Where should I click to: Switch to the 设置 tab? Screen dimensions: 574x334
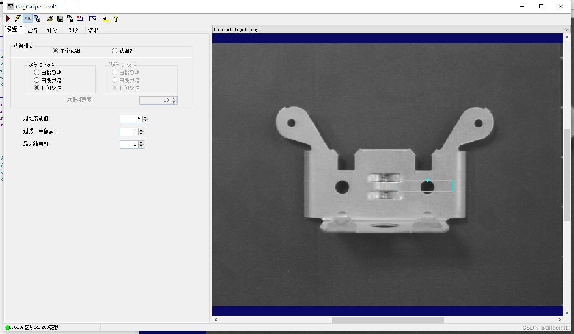[x=14, y=30]
